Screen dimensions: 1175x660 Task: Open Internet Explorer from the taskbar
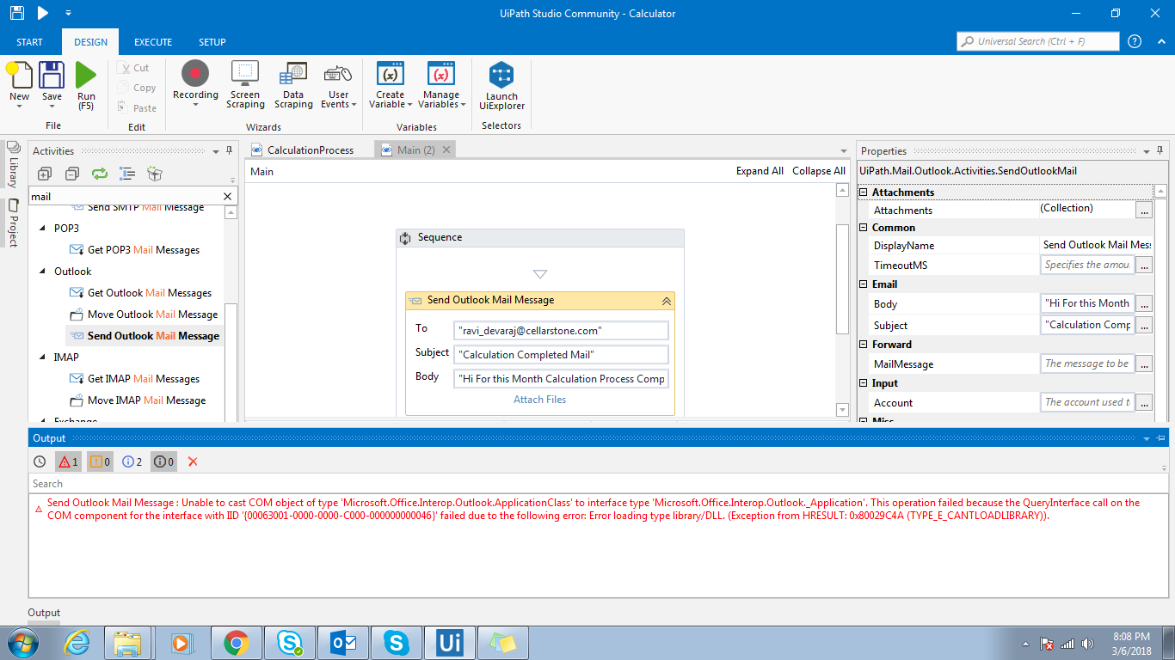(77, 642)
